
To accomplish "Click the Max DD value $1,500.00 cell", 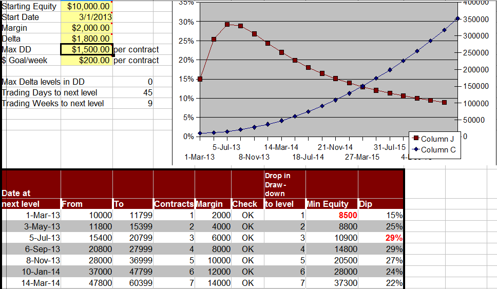I will (x=86, y=49).
